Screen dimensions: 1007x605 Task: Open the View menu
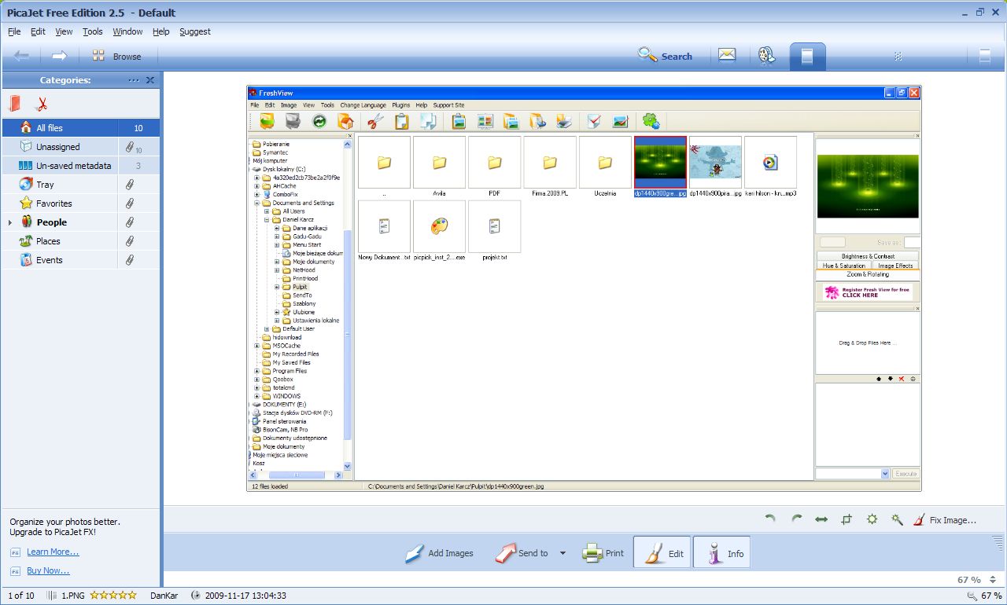(x=64, y=31)
